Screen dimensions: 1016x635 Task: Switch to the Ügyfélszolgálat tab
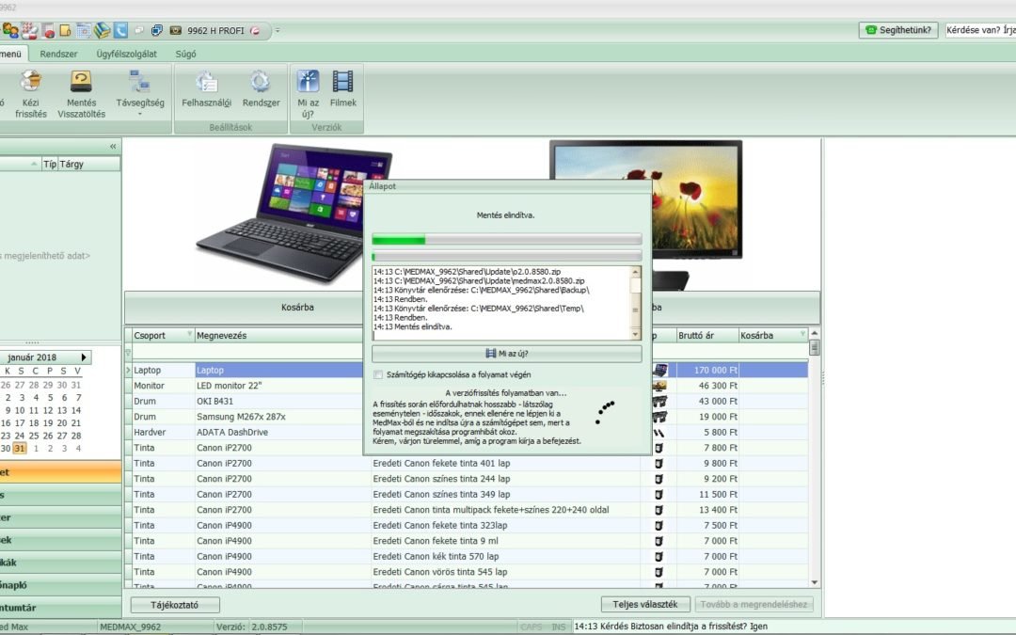point(127,54)
